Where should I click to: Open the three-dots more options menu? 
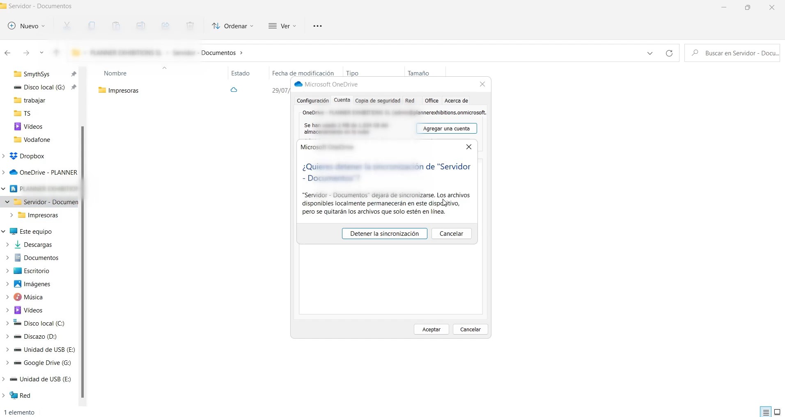[317, 26]
